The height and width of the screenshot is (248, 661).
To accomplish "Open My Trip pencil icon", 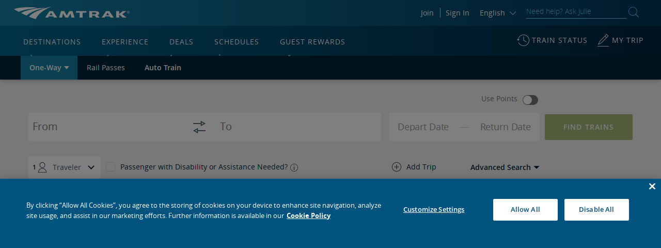I will point(603,40).
